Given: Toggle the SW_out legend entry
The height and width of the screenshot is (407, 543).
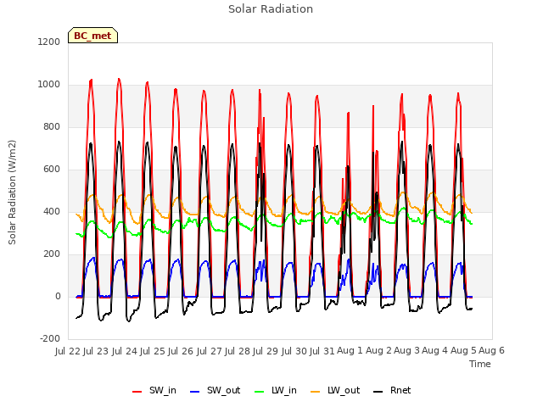Looking at the screenshot, I should (216, 391).
